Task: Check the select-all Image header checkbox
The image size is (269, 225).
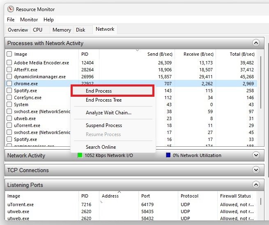Action: coord(9,54)
